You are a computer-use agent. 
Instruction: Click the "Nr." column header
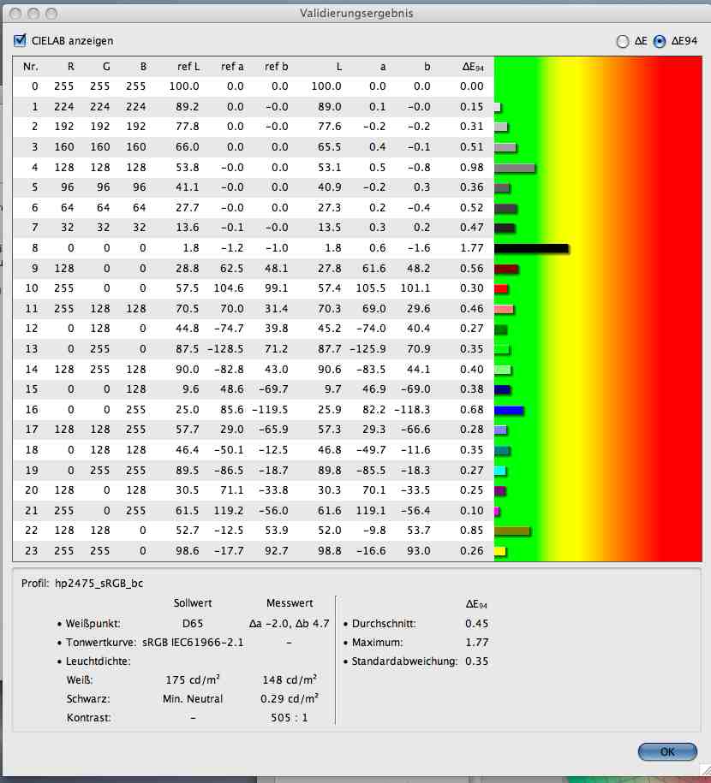31,67
